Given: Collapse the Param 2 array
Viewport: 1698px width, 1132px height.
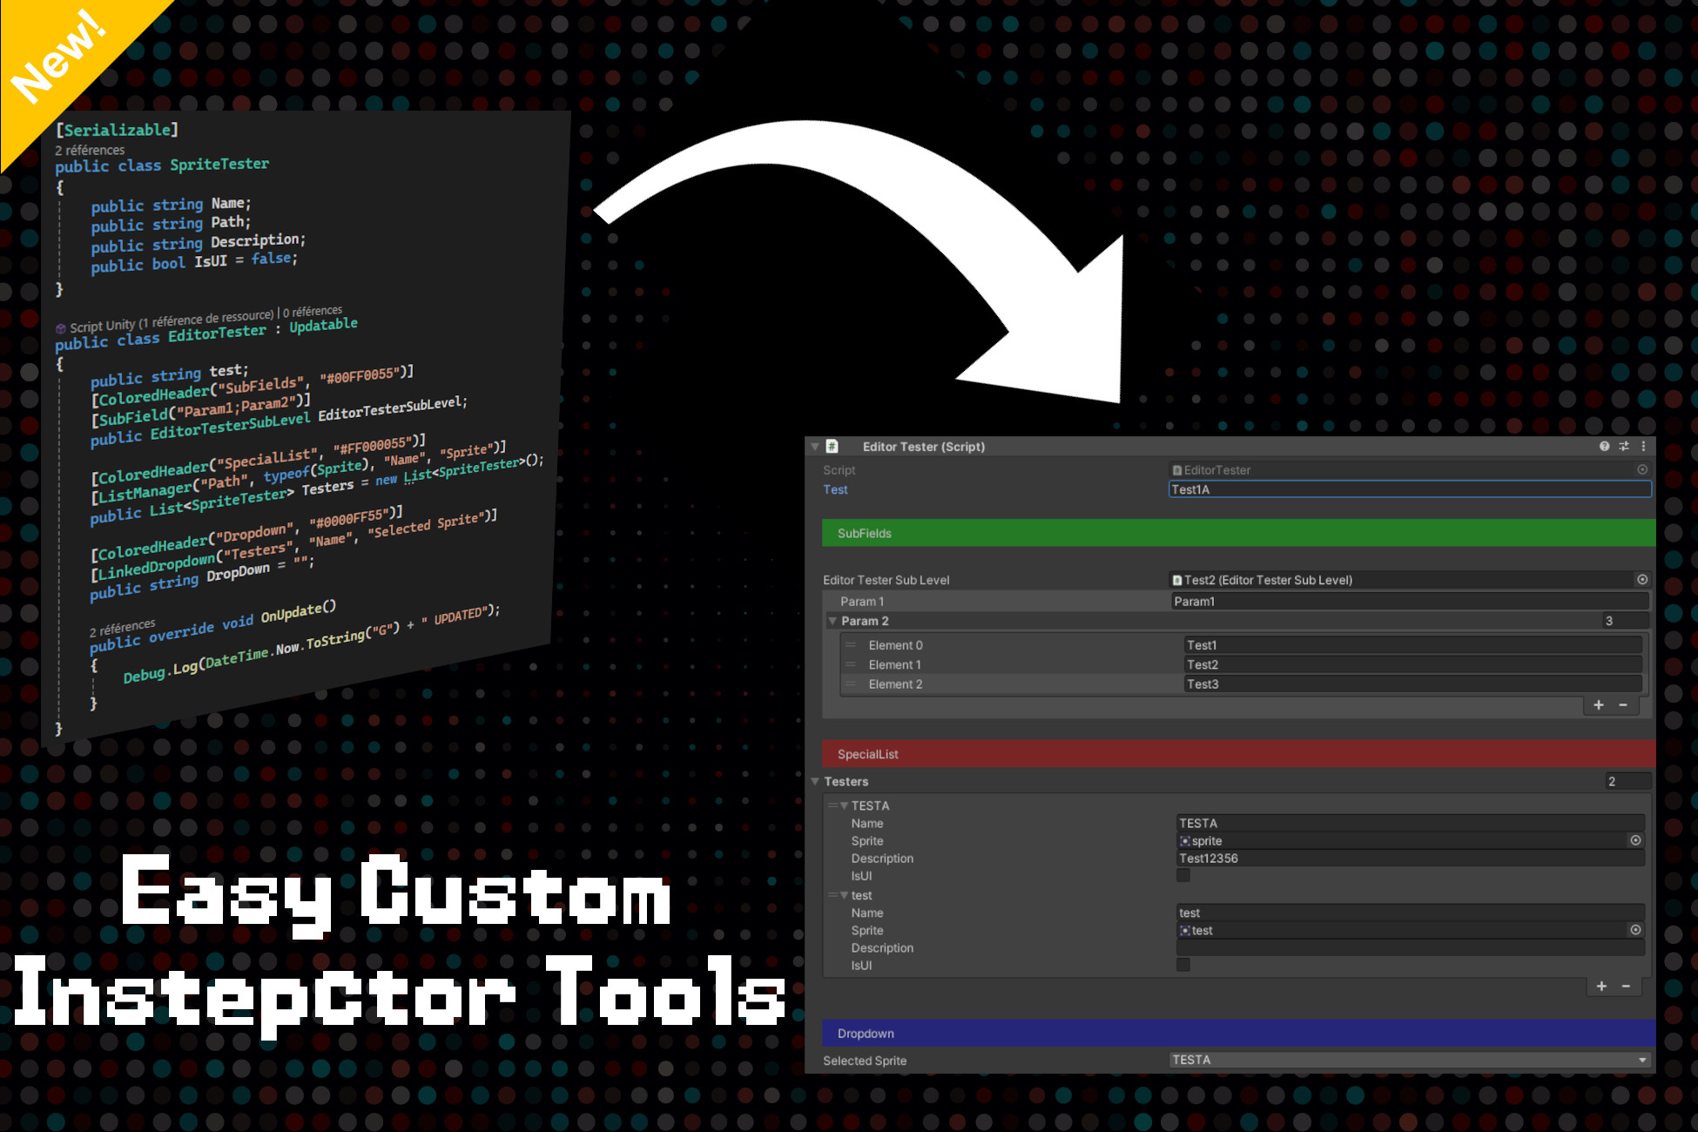Looking at the screenshot, I should coord(832,621).
